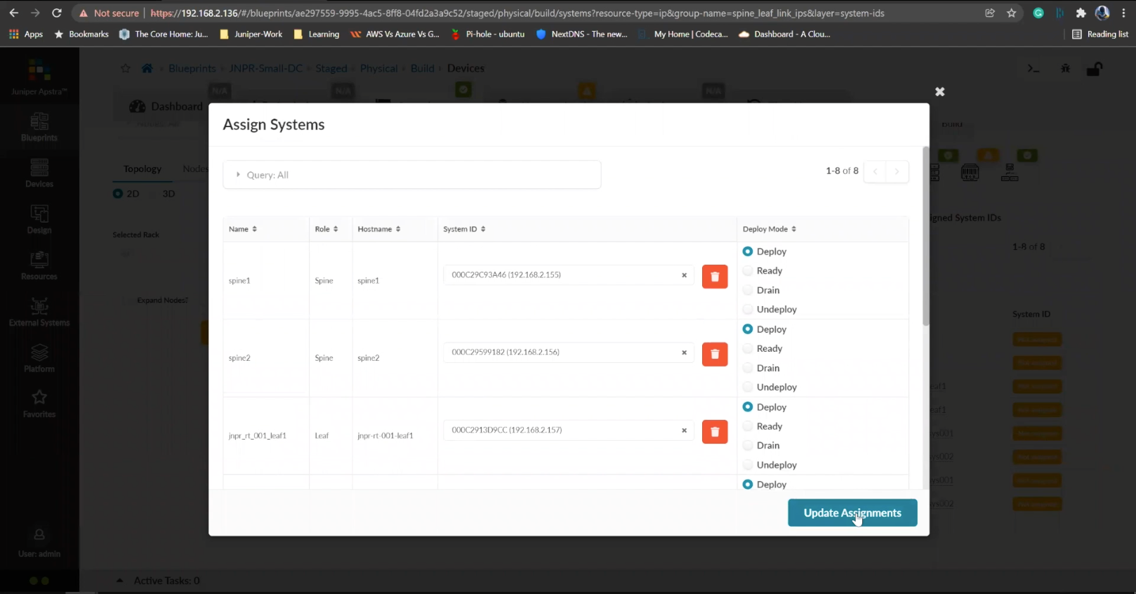This screenshot has width=1136, height=594.
Task: Select Undeploy mode for spine1
Action: 748,309
